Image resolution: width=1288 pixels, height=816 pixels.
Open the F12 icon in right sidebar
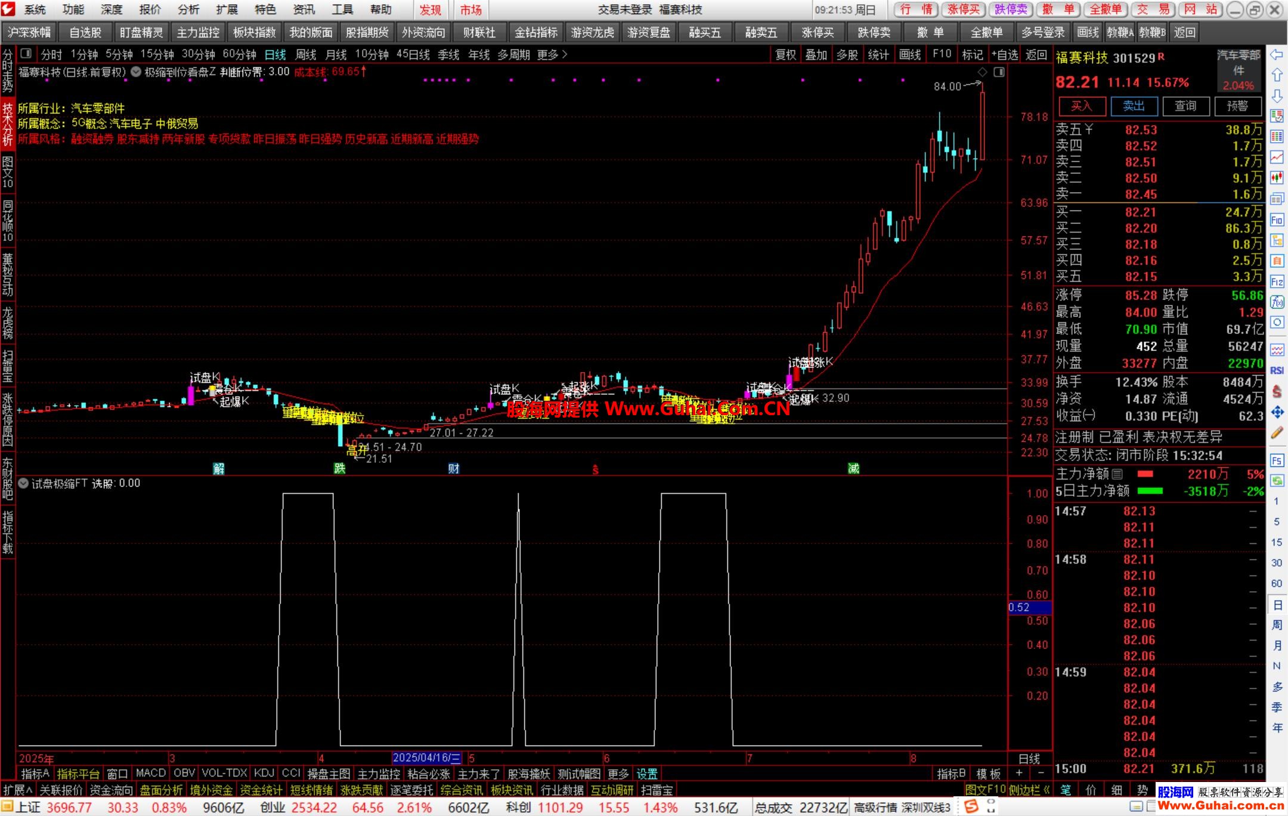tap(1277, 282)
